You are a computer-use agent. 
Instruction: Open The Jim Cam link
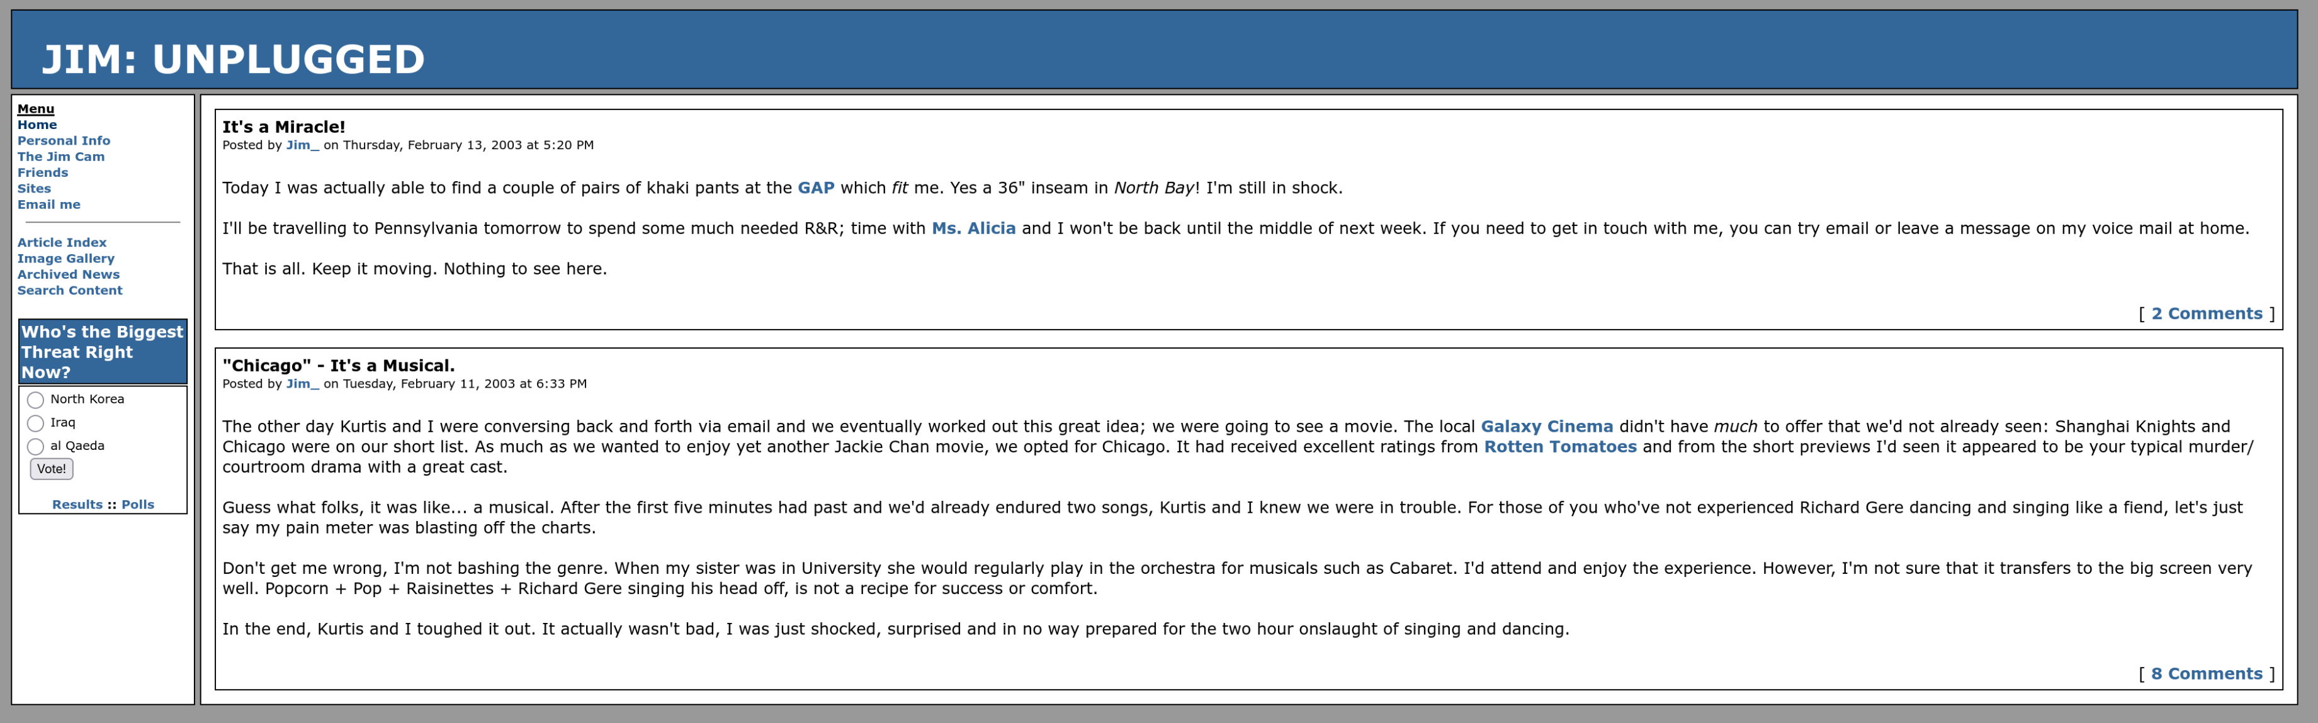pos(61,157)
